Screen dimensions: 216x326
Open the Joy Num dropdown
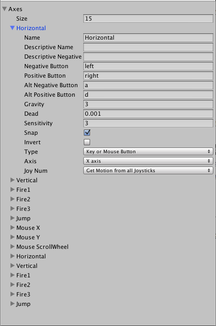coord(148,171)
